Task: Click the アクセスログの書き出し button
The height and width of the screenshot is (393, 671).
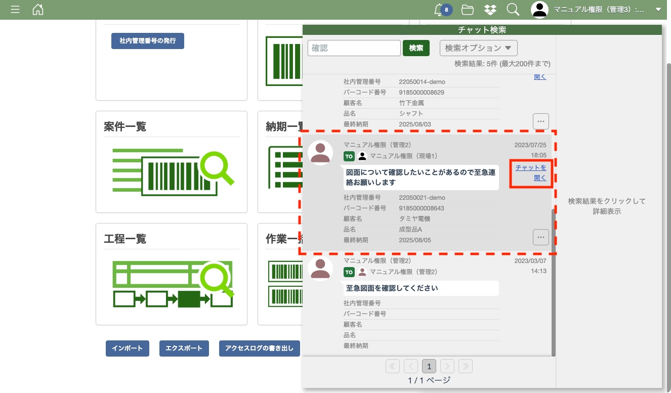Action: pyautogui.click(x=259, y=348)
